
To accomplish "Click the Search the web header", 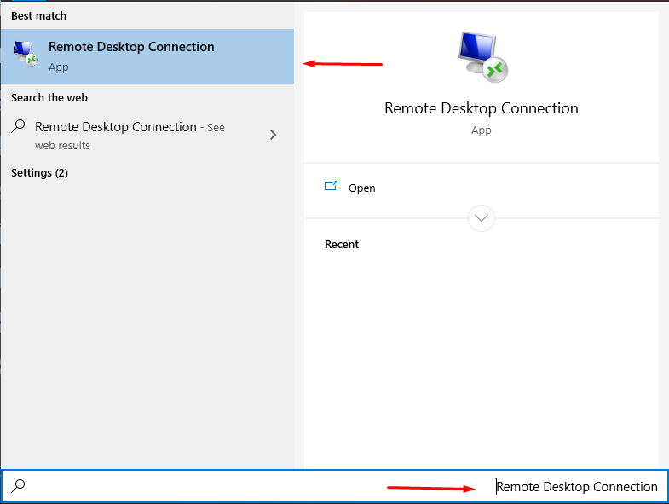I will point(49,98).
